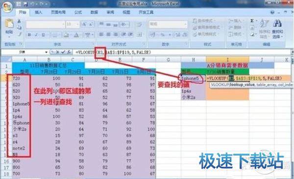The height and width of the screenshot is (179, 294).
Task: Open the number format dropdown
Action: pos(185,24)
